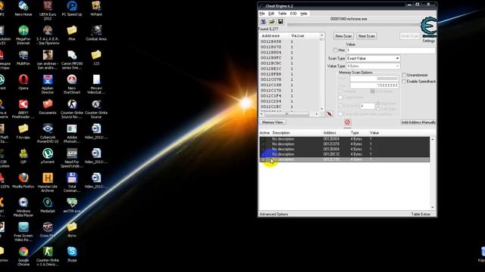Launch Total Commander desktop icon
The height and width of the screenshot is (272, 485).
click(x=72, y=182)
